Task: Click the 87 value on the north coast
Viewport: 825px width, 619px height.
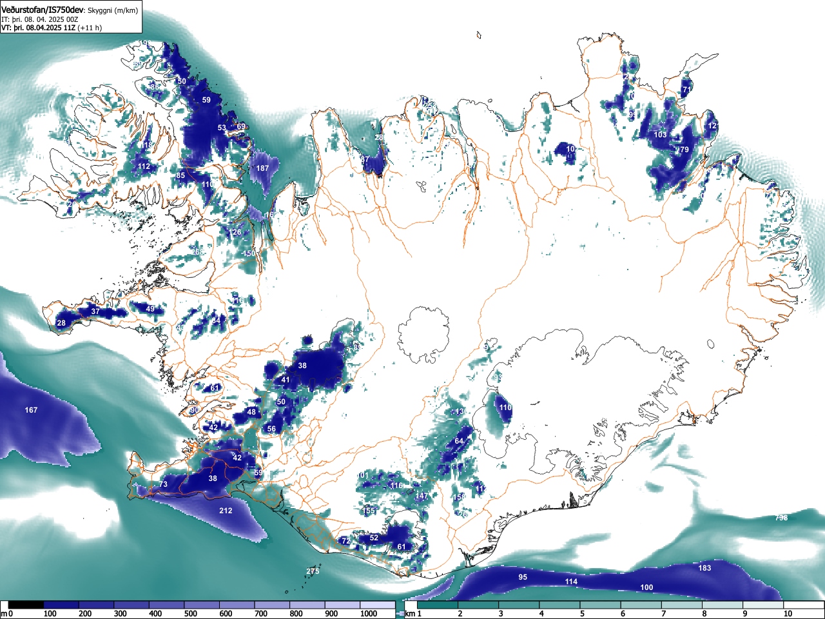Action: point(365,159)
